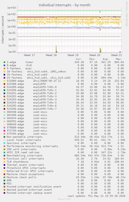Click the Week 17 axis label
Image resolution: width=129 pixels, height=202 pixels.
[x=29, y=55]
